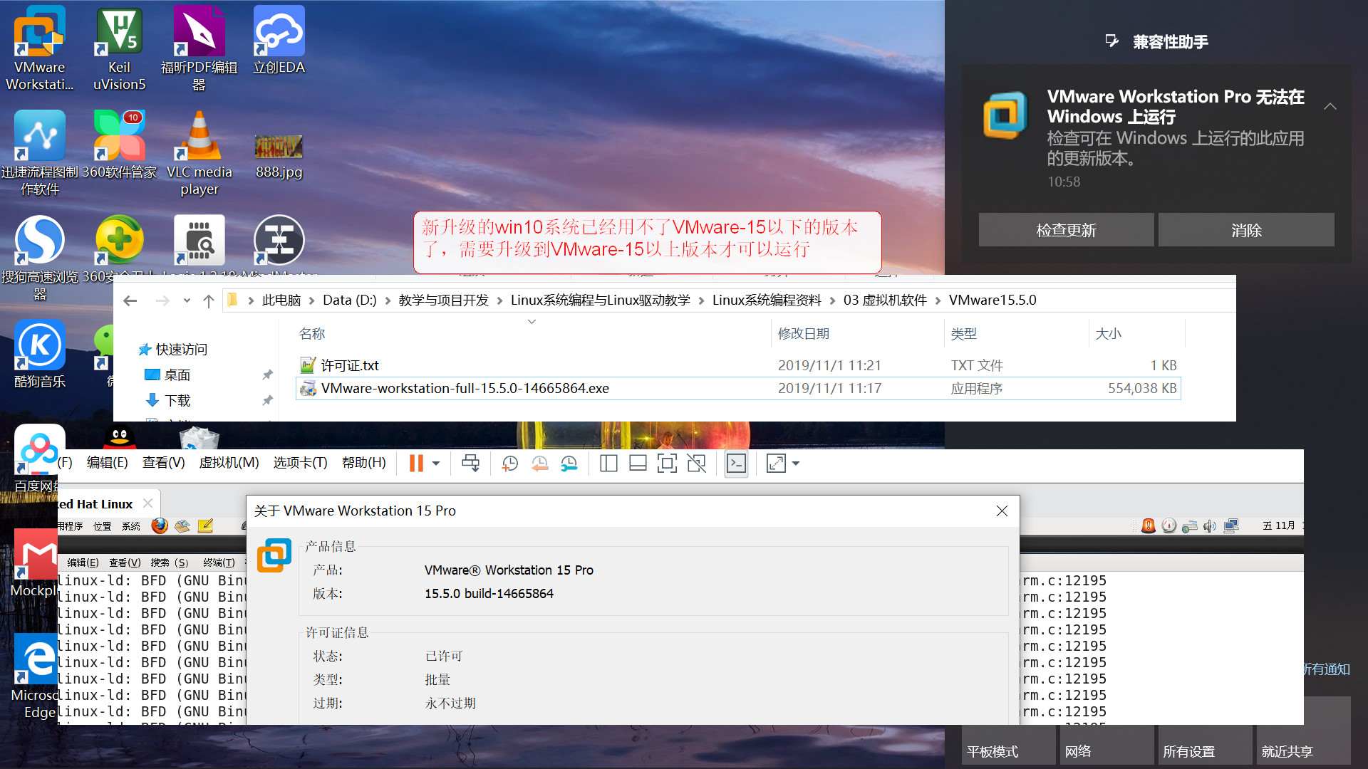The width and height of the screenshot is (1368, 769).
Task: Click the Pause virtual machine button
Action: tap(416, 464)
